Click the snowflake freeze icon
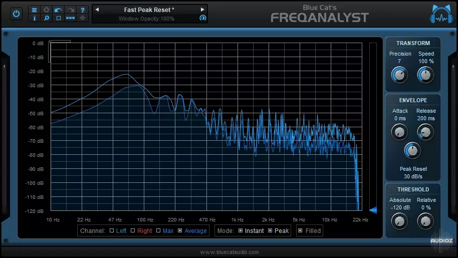The image size is (458, 258). coord(83,18)
